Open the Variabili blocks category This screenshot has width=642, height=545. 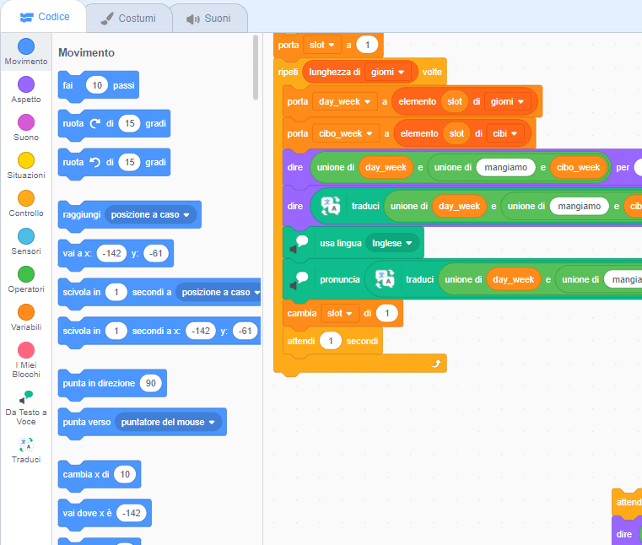[x=26, y=312]
